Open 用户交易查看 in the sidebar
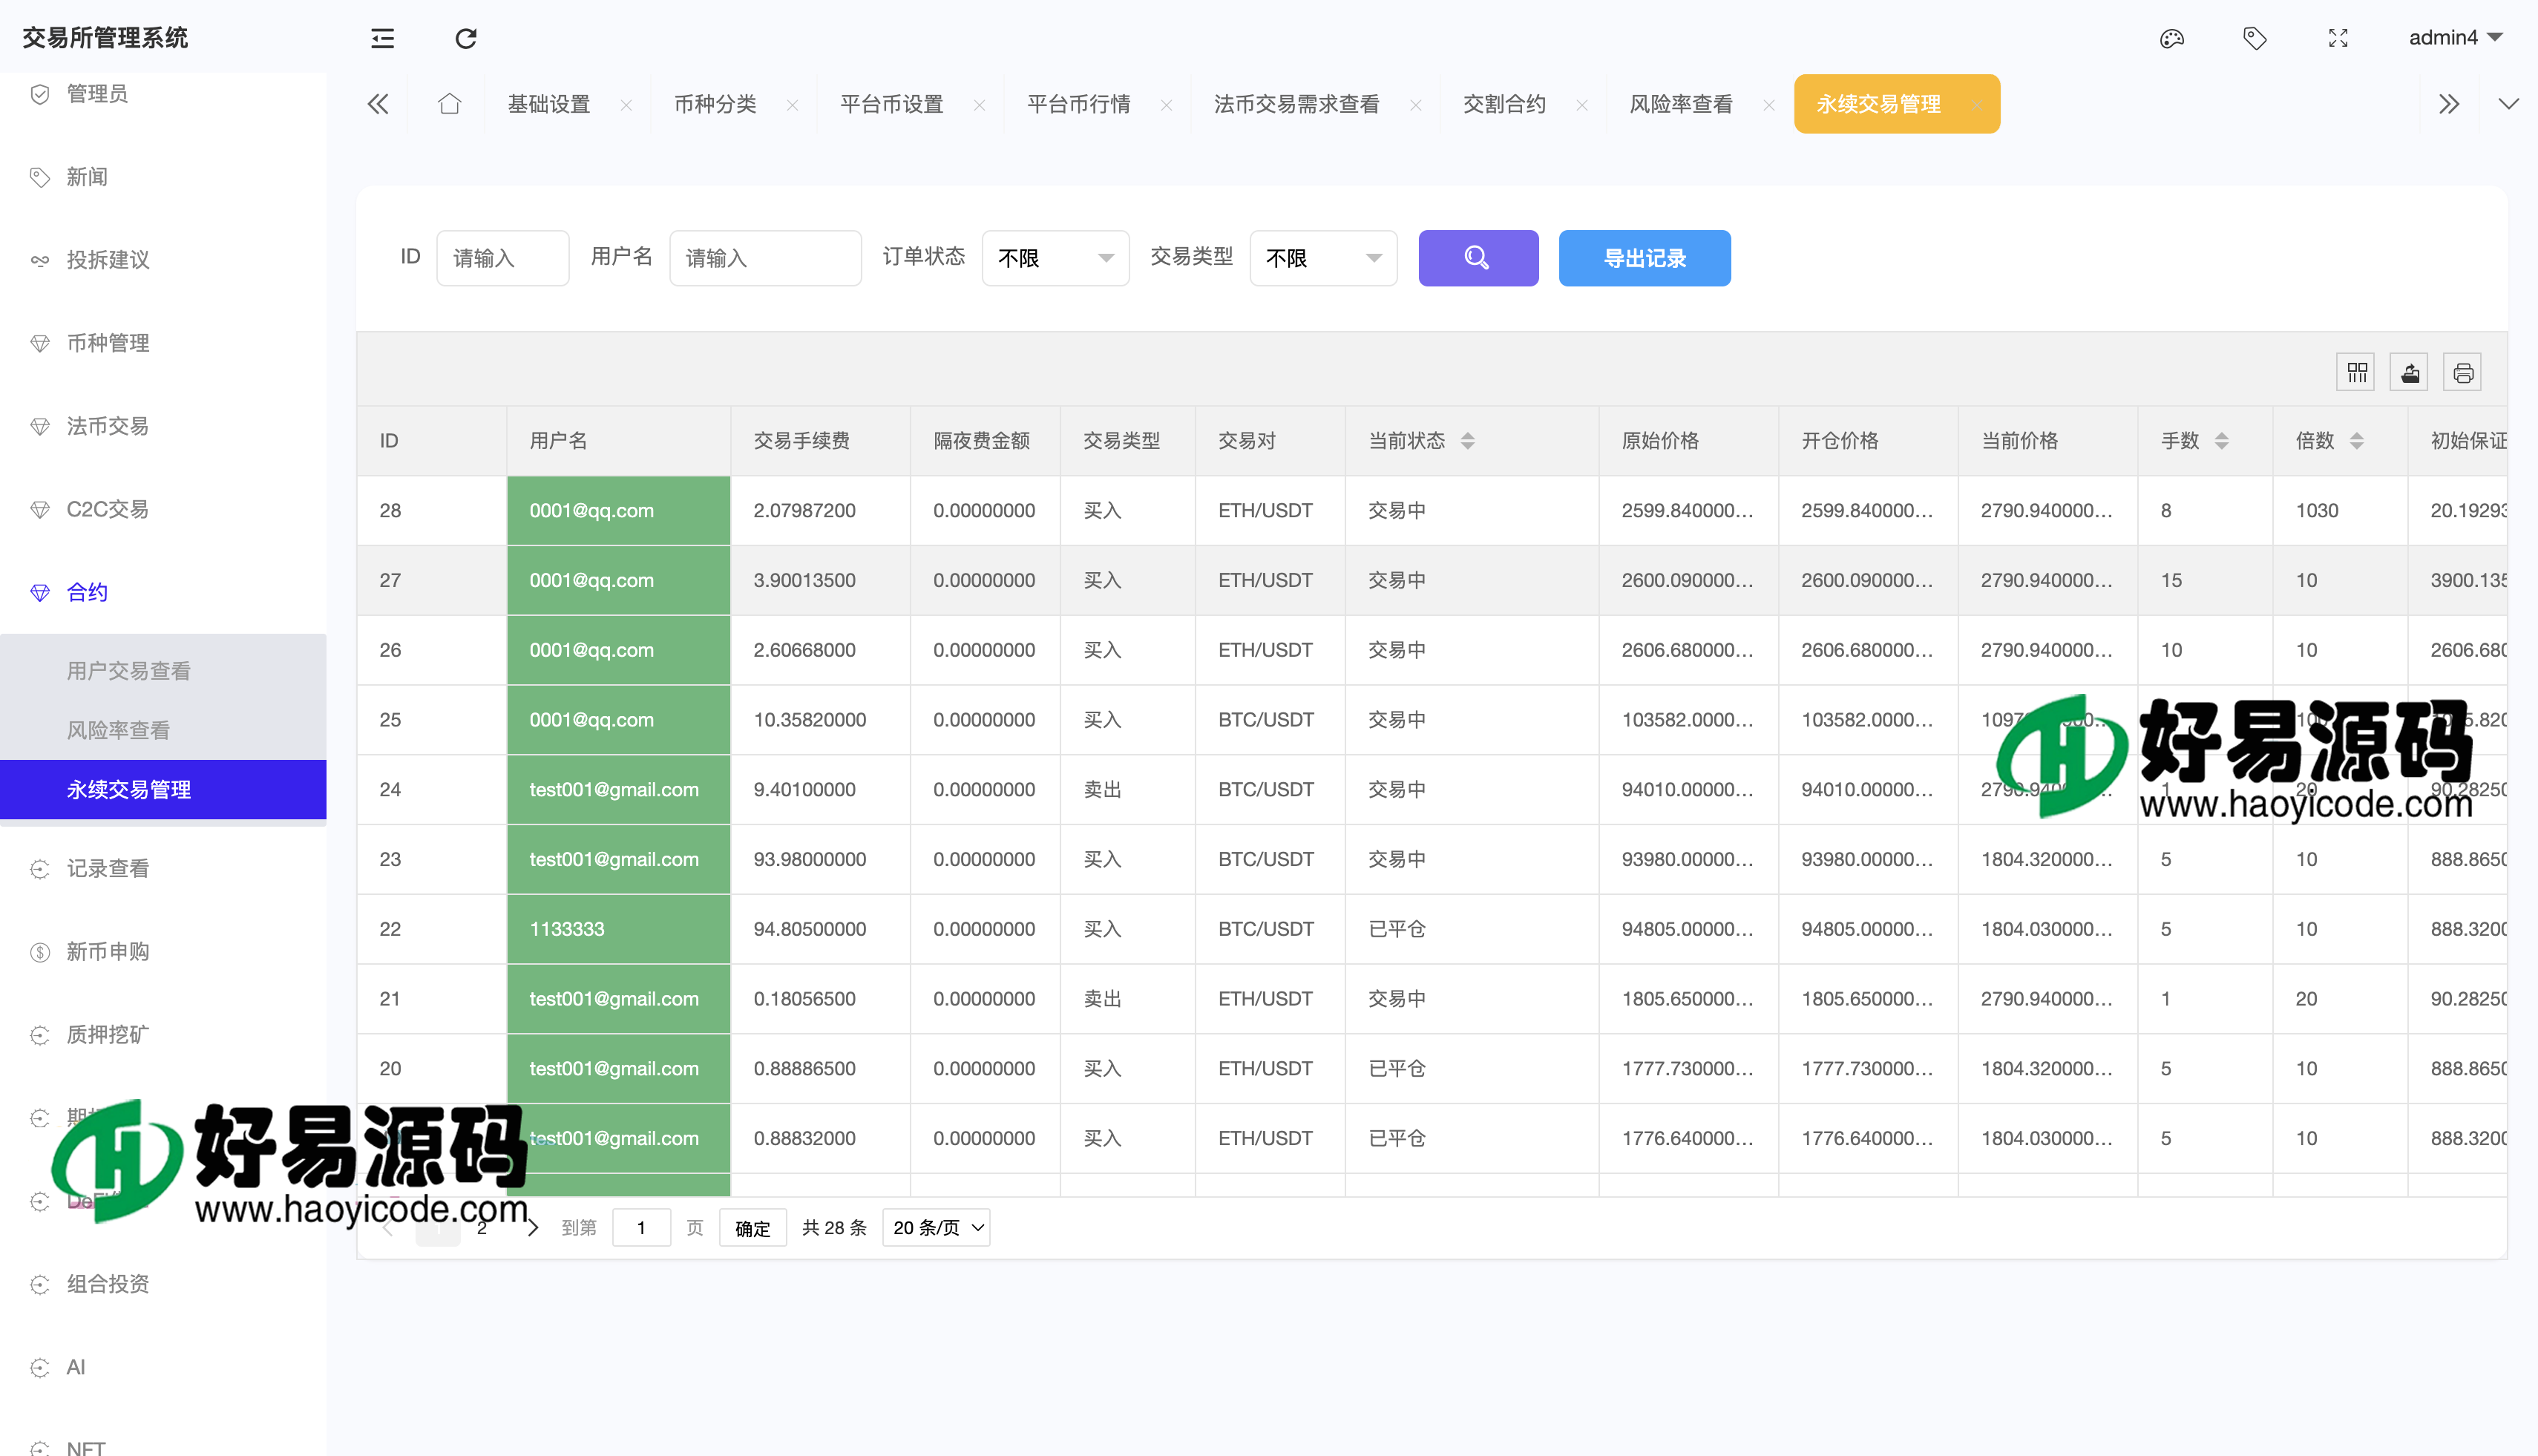Screen dimensions: 2538x1456 click(128, 671)
